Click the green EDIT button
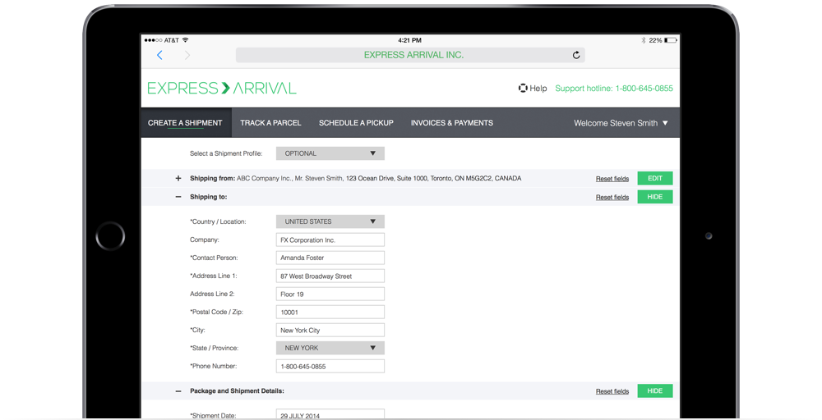Screen dimensions: 822x420 [x=654, y=178]
